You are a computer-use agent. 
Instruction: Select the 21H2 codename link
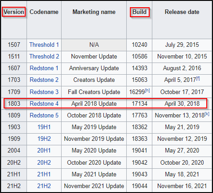coord(44,186)
